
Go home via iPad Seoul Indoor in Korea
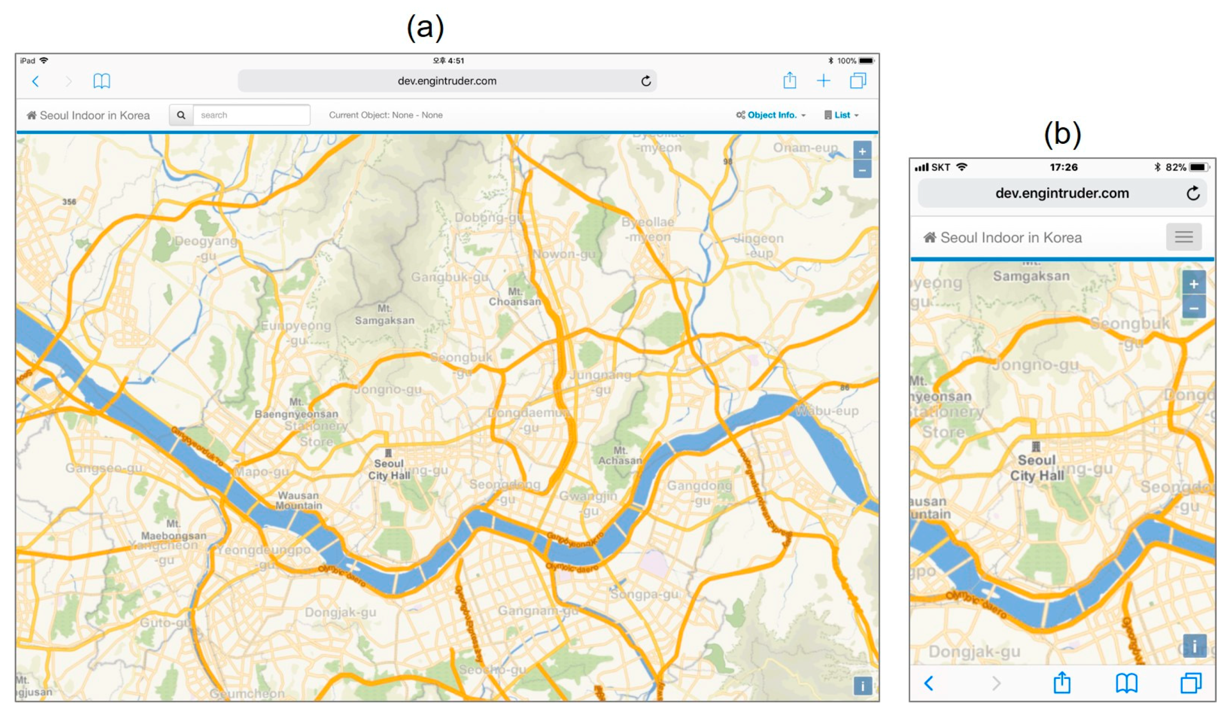(89, 115)
